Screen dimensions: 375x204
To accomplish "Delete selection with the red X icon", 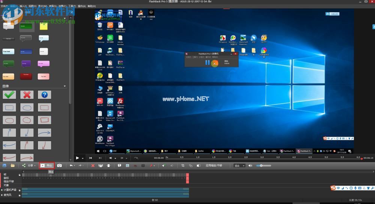I will (93, 165).
